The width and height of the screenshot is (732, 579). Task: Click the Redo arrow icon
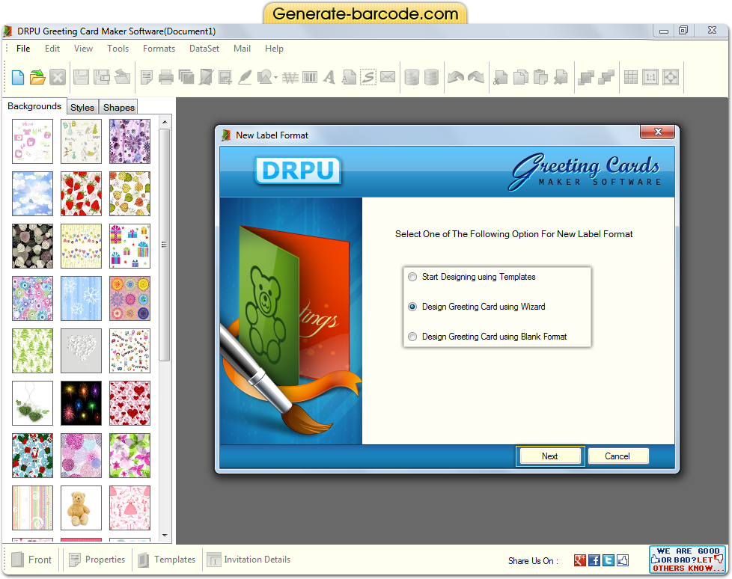point(476,77)
